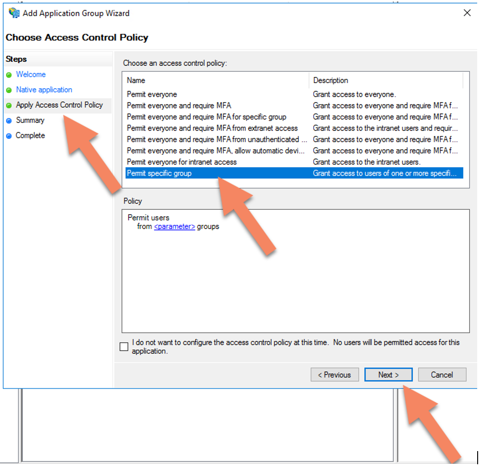The width and height of the screenshot is (480, 468).
Task: Click green bullet beside Native application
Action: pyautogui.click(x=9, y=90)
